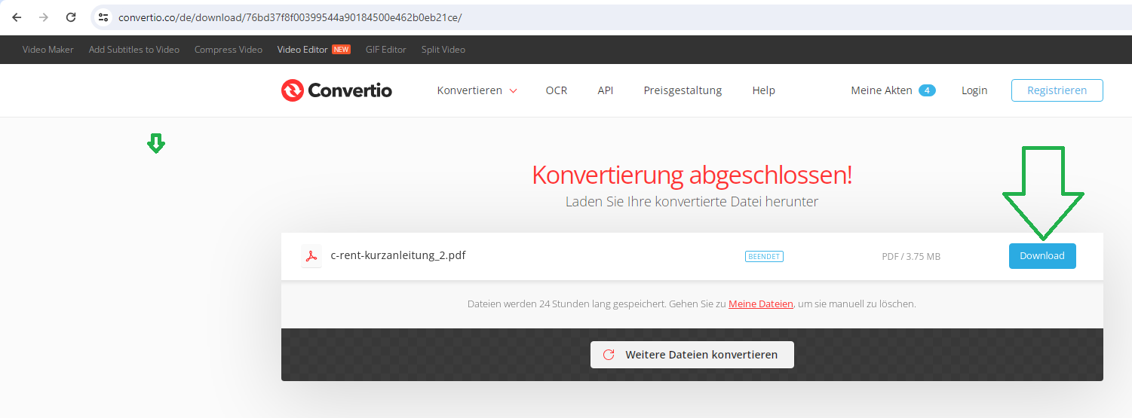Open the Login link
1132x418 pixels.
[974, 90]
